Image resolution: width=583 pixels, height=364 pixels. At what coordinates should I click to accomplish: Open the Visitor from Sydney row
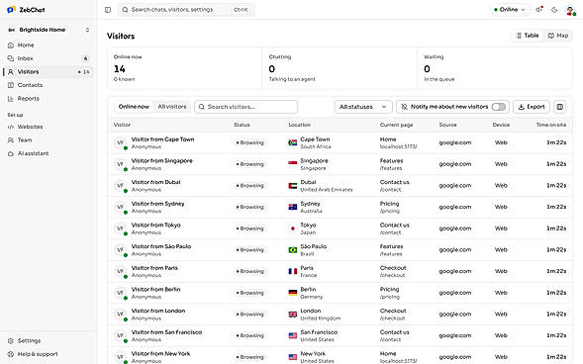pos(340,207)
